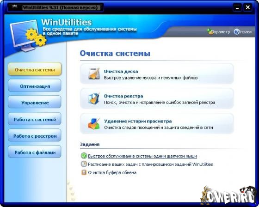Click the Очистка диска broom icon
The width and height of the screenshot is (259, 207).
pyautogui.click(x=94, y=74)
